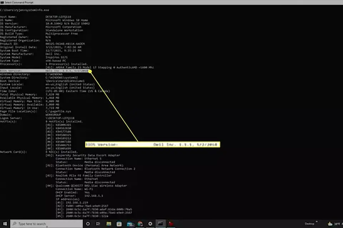343x228 pixels.
Task: Open the Mail app taskbar icon
Action: [x=130, y=224]
